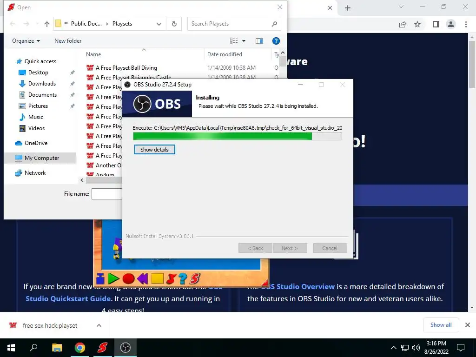Switch to red S app in taskbar
Screen dimensions: 476x357
103,348
